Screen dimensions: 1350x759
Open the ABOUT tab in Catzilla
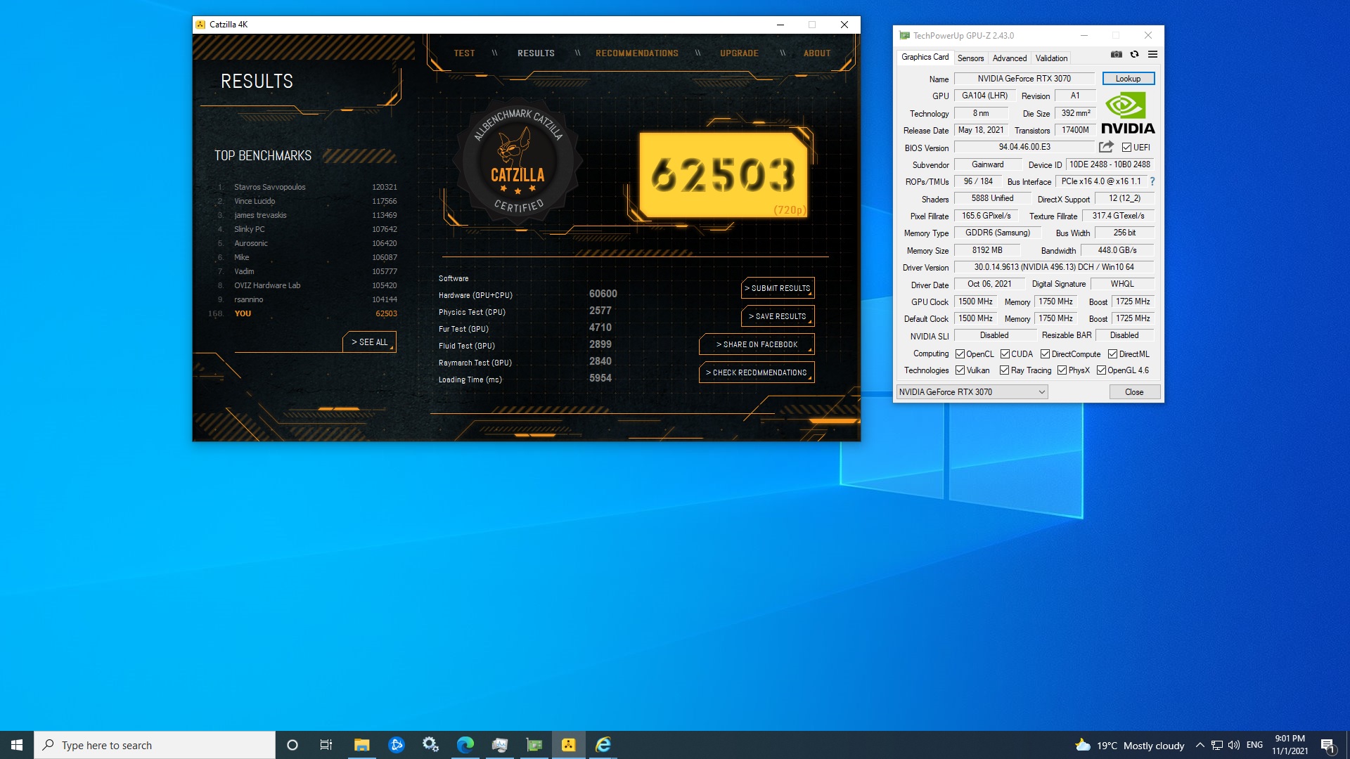point(817,53)
